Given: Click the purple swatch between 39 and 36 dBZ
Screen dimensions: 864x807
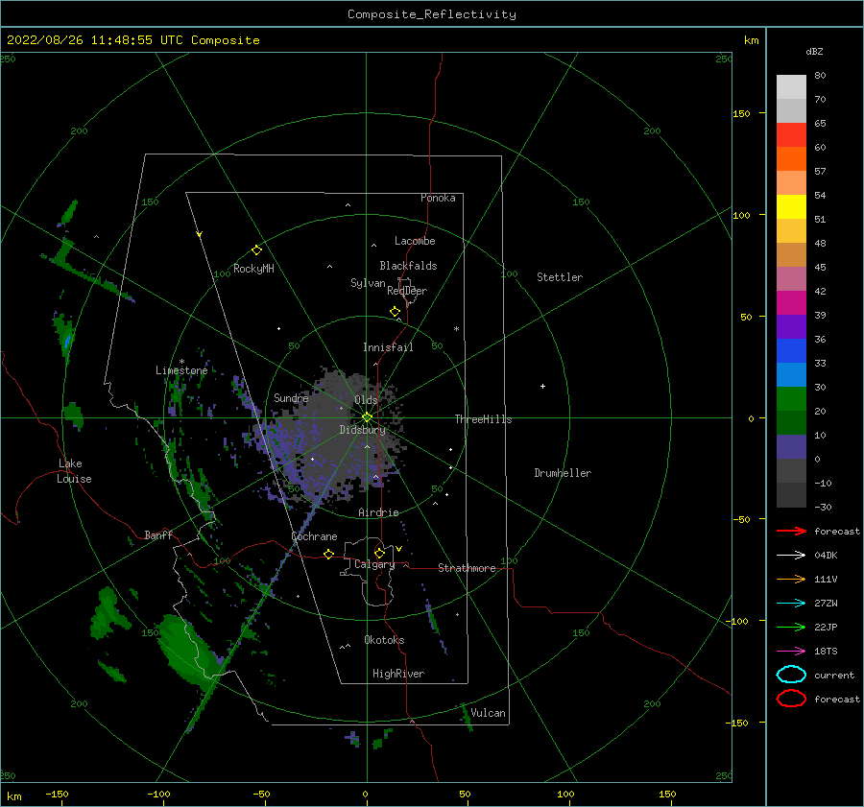Looking at the screenshot, I should (x=791, y=327).
